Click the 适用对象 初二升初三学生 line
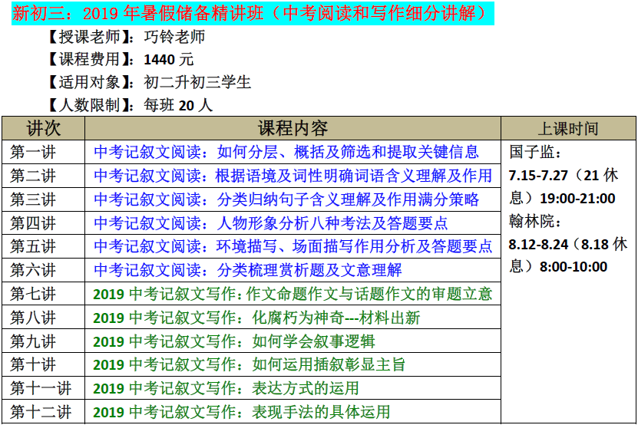The height and width of the screenshot is (425, 638). pyautogui.click(x=148, y=82)
